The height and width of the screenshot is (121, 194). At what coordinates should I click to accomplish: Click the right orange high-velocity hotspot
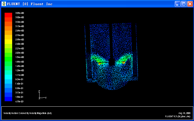pyautogui.click(x=123, y=63)
